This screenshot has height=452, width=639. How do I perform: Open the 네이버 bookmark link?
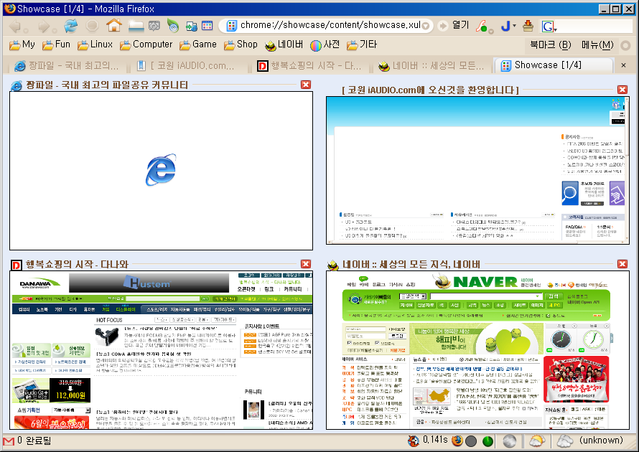pyautogui.click(x=284, y=44)
